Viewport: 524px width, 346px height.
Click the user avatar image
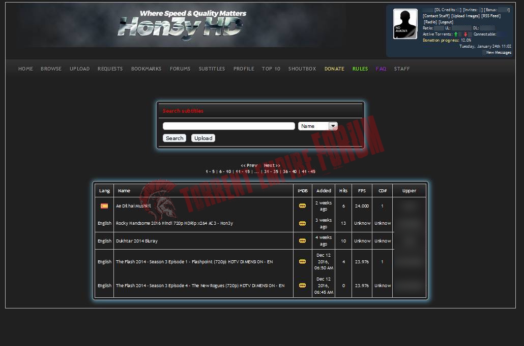(x=405, y=24)
